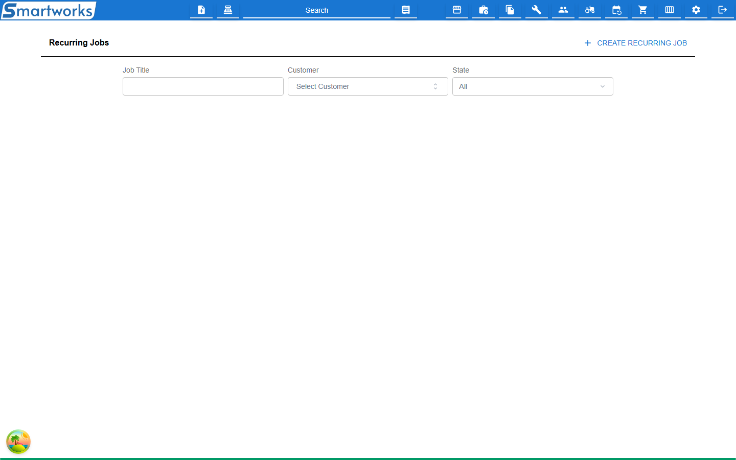This screenshot has width=736, height=460.
Task: Click the header Search field
Action: point(317,10)
